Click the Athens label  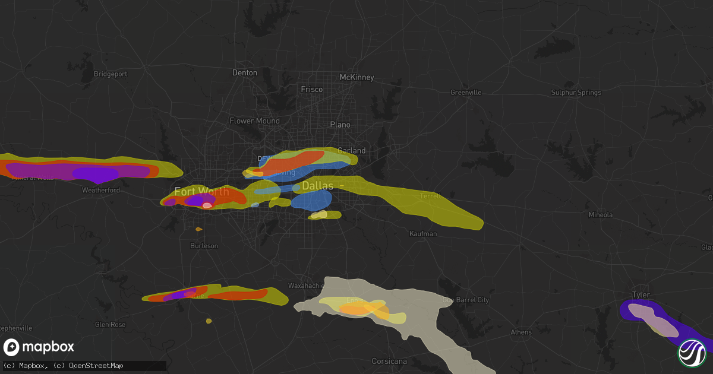521,332
